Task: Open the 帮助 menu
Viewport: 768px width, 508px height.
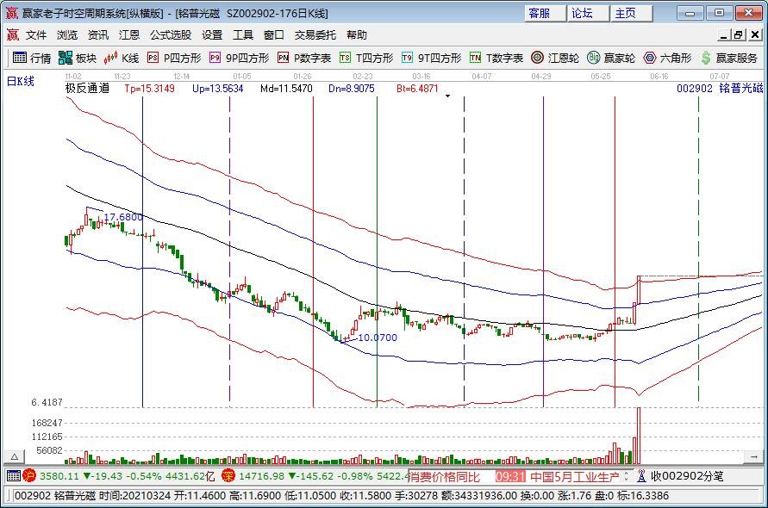Action: (x=357, y=34)
